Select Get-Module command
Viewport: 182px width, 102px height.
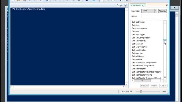pyautogui.click(x=137, y=59)
